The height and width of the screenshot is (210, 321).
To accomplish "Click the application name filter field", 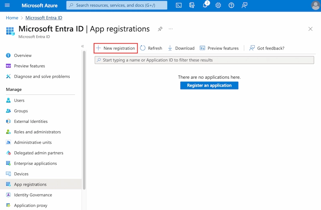I will tap(204, 60).
